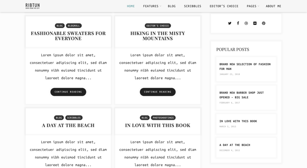Continue reading Hiking in the Misty Mountains

tap(157, 92)
